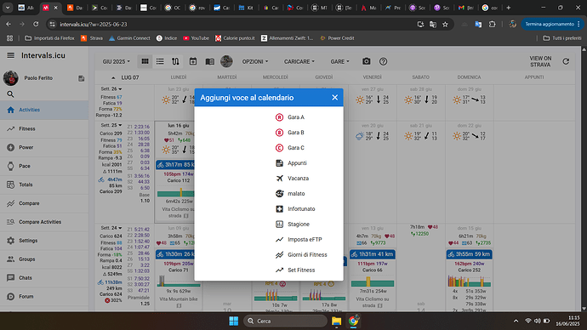Open Compare page in sidebar
This screenshot has width=587, height=330.
[44, 203]
